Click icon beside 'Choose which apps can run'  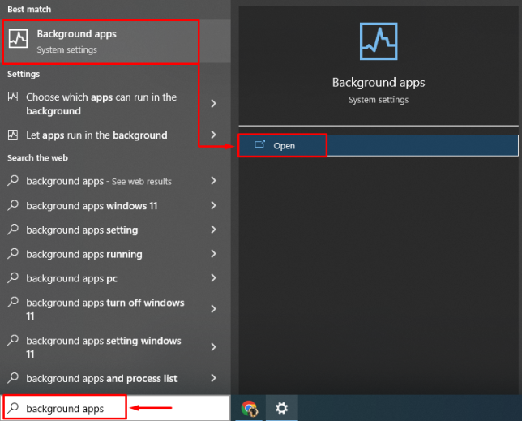tap(13, 97)
